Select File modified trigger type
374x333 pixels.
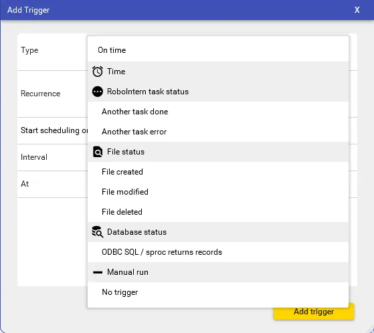pyautogui.click(x=218, y=192)
